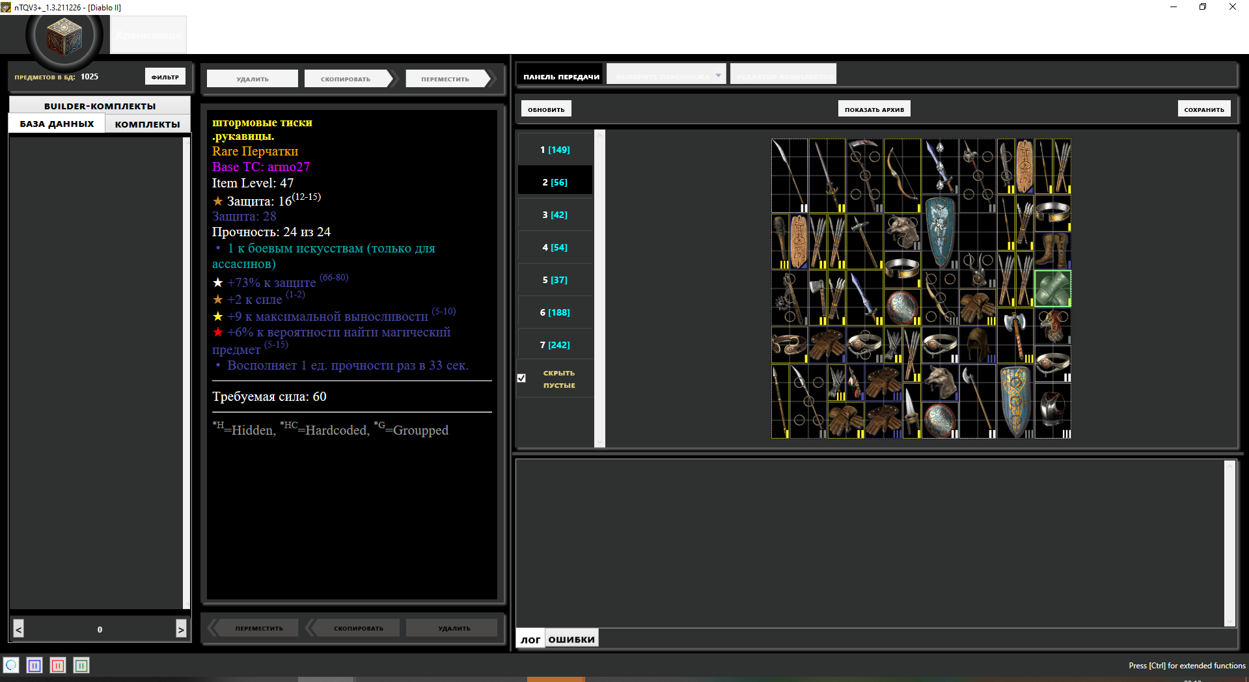
Task: Click the Horadric cube logo icon
Action: [64, 34]
